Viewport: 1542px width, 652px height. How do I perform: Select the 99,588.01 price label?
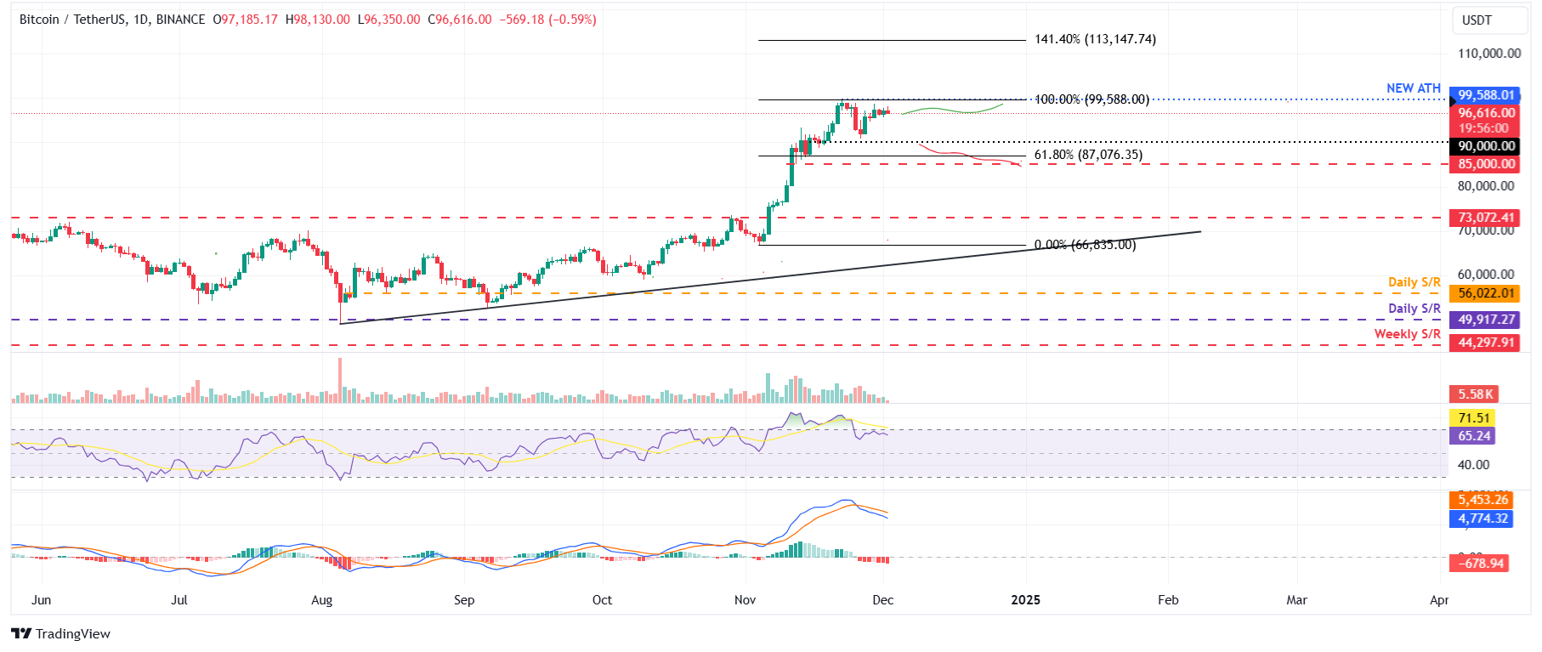[x=1486, y=95]
